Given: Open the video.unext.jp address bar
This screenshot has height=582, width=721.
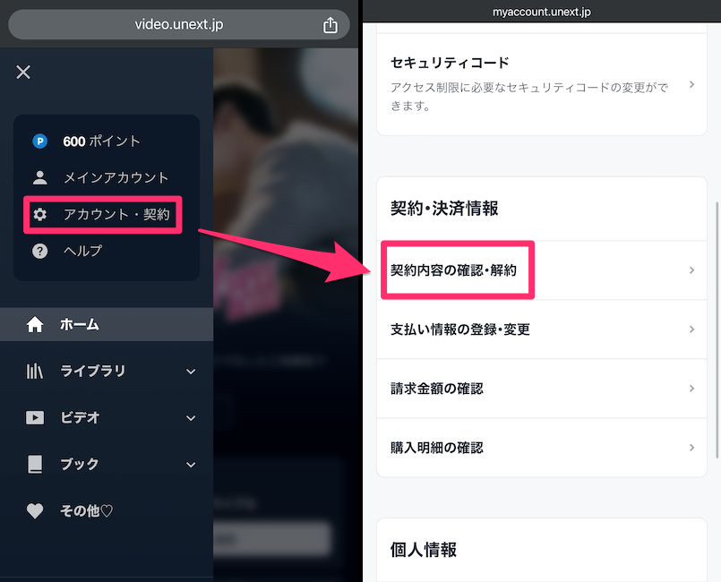Looking at the screenshot, I should (x=179, y=24).
